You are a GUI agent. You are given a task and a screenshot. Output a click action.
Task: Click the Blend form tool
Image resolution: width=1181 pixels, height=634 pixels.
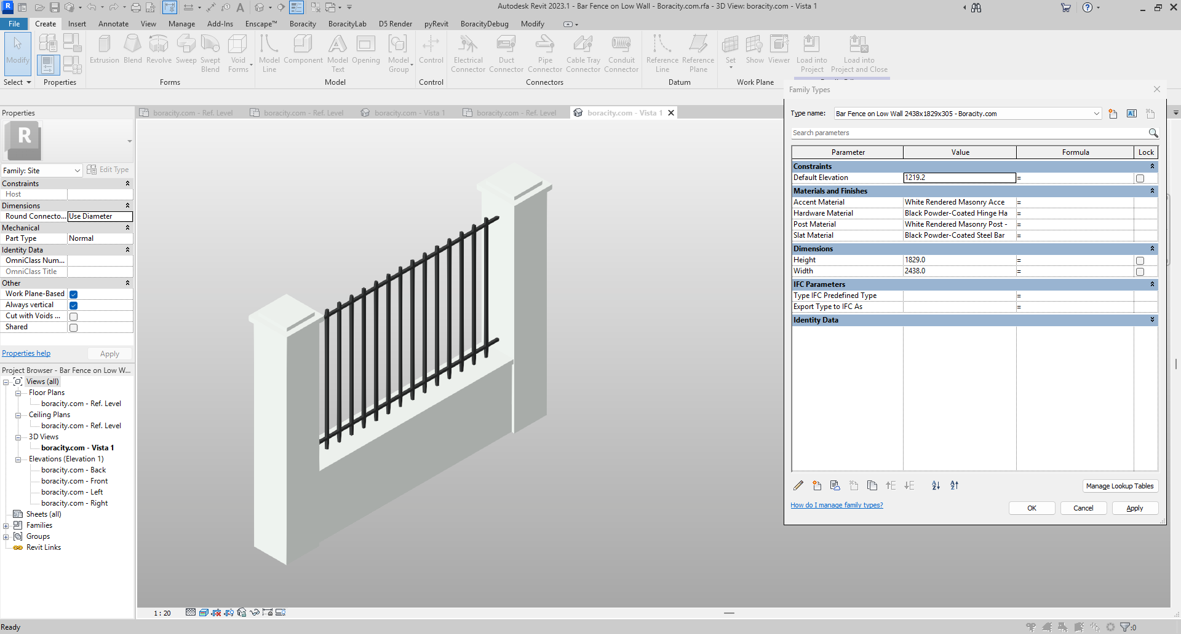(132, 50)
